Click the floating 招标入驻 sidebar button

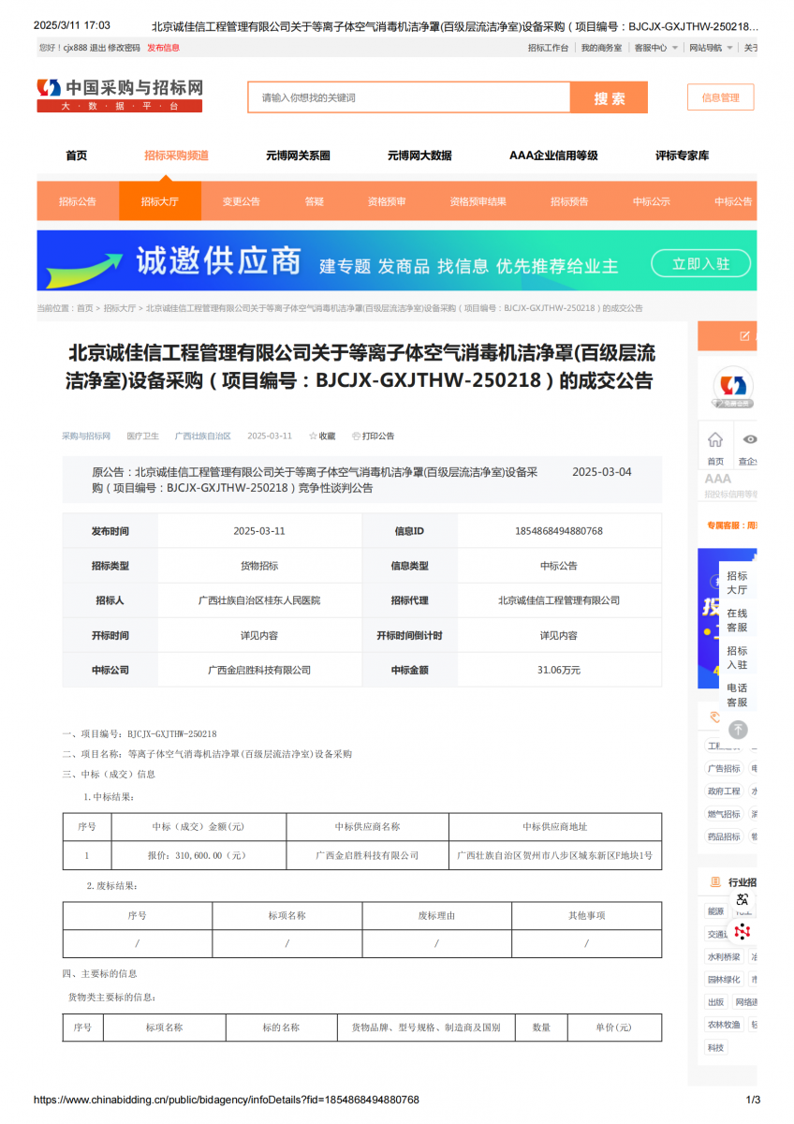737,658
